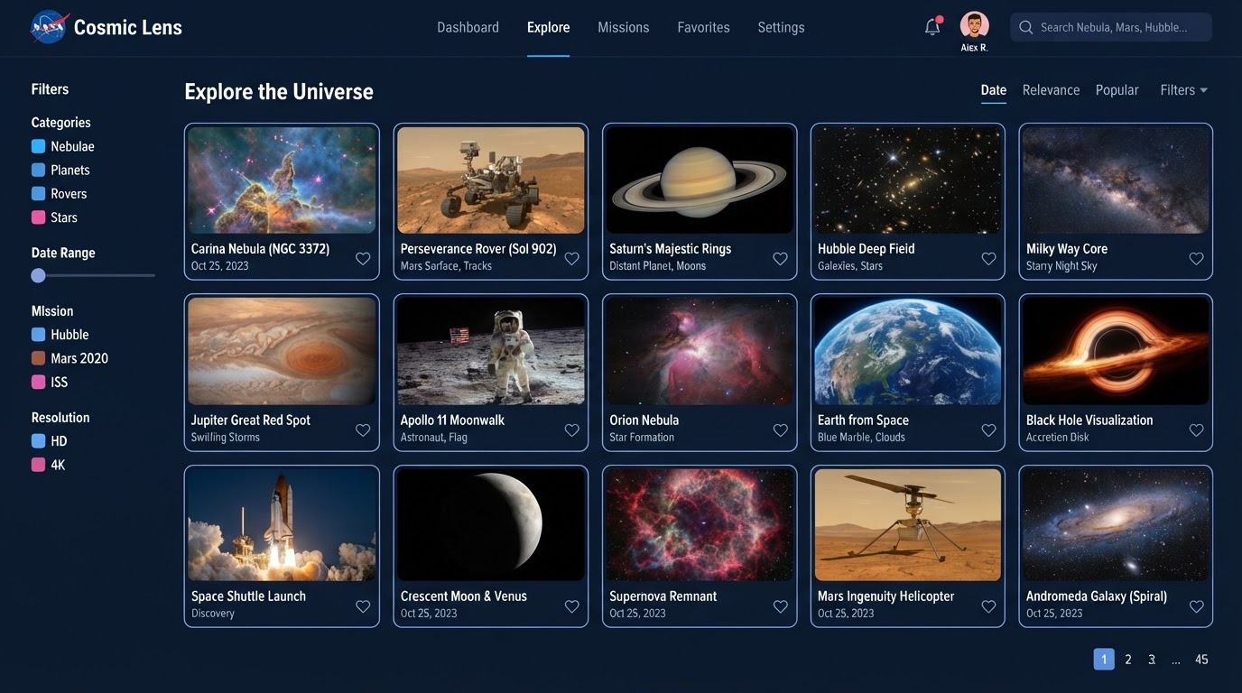Open Saturn's Majestic Rings thumbnail
This screenshot has height=693, width=1242.
coord(700,180)
